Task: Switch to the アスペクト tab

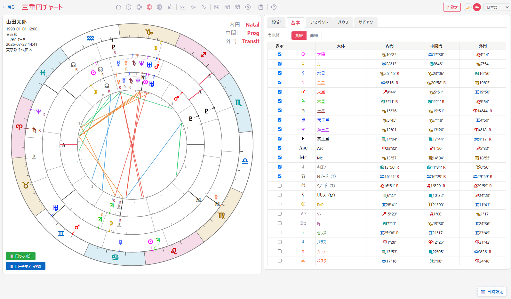Action: [x=319, y=22]
